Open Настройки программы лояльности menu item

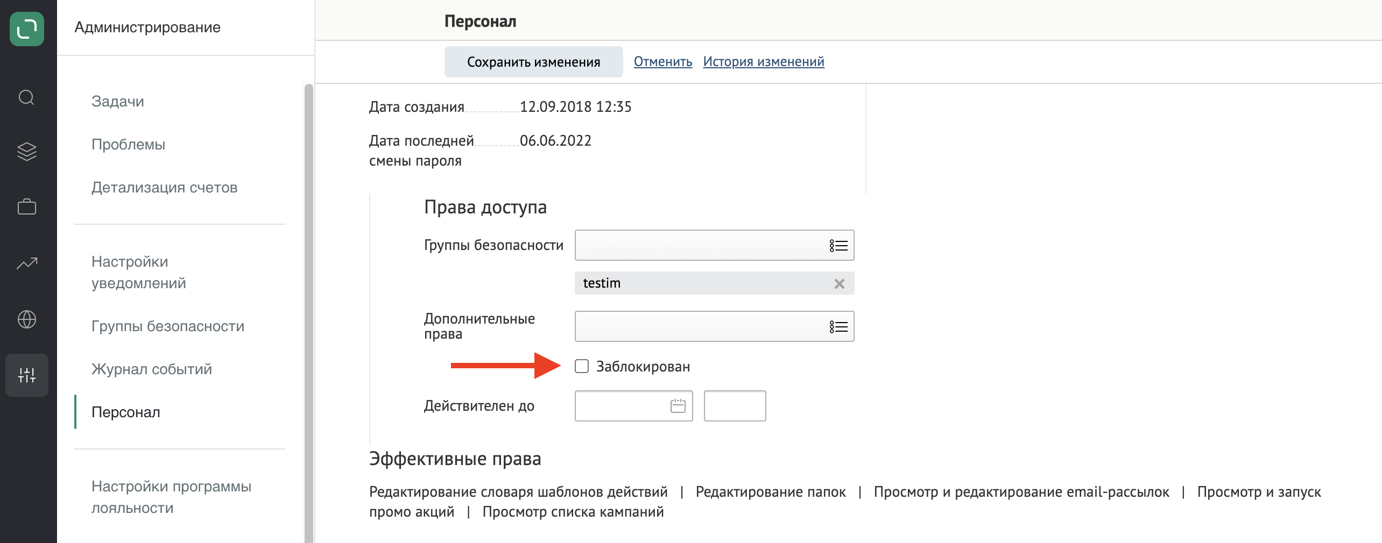[x=171, y=497]
